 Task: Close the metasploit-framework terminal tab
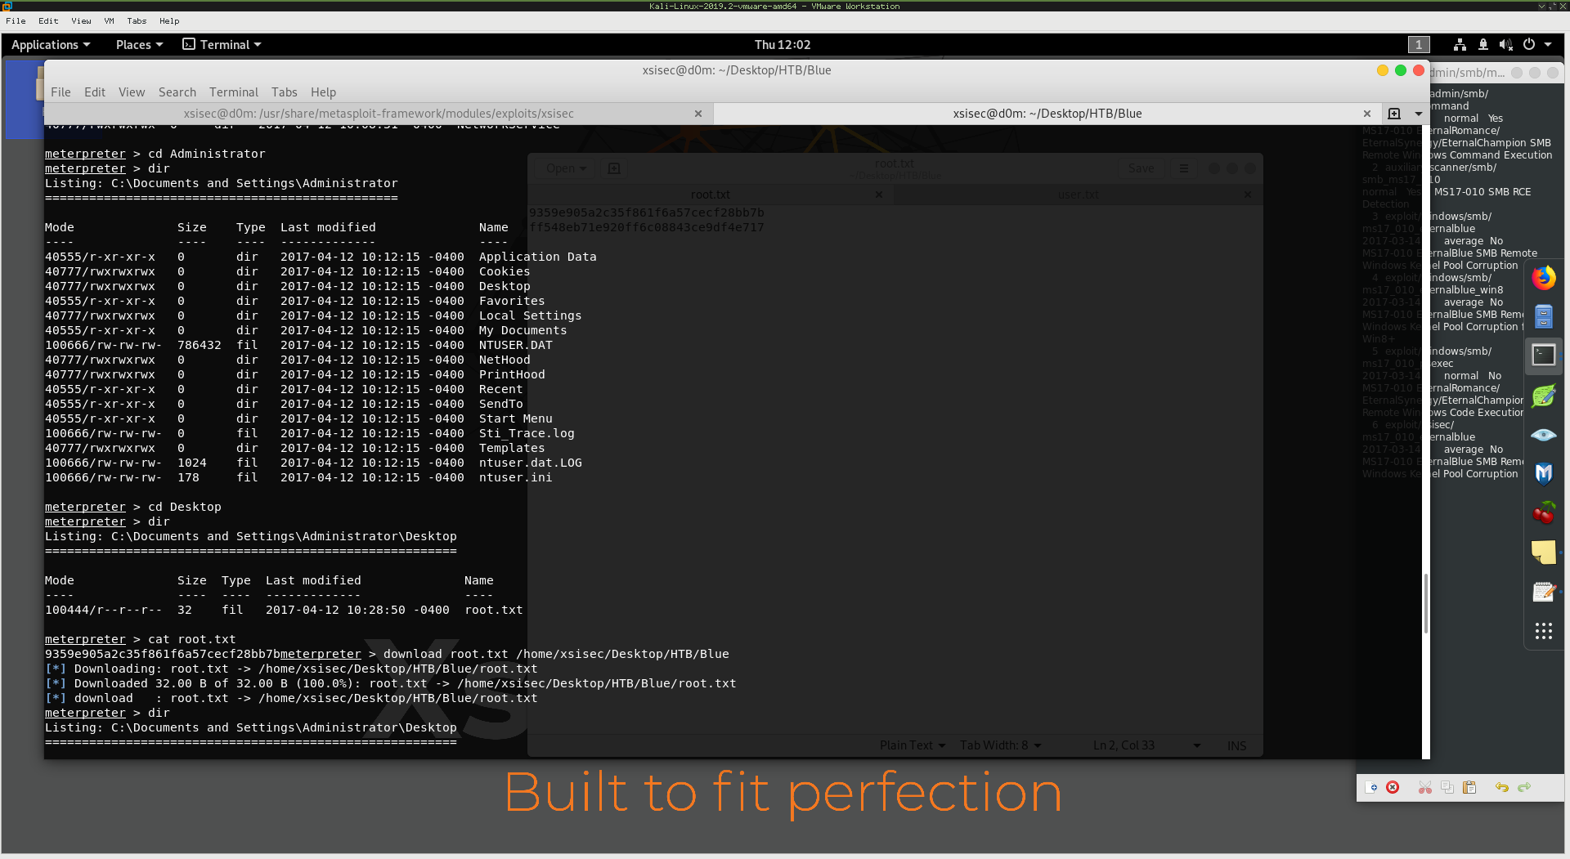click(x=698, y=114)
